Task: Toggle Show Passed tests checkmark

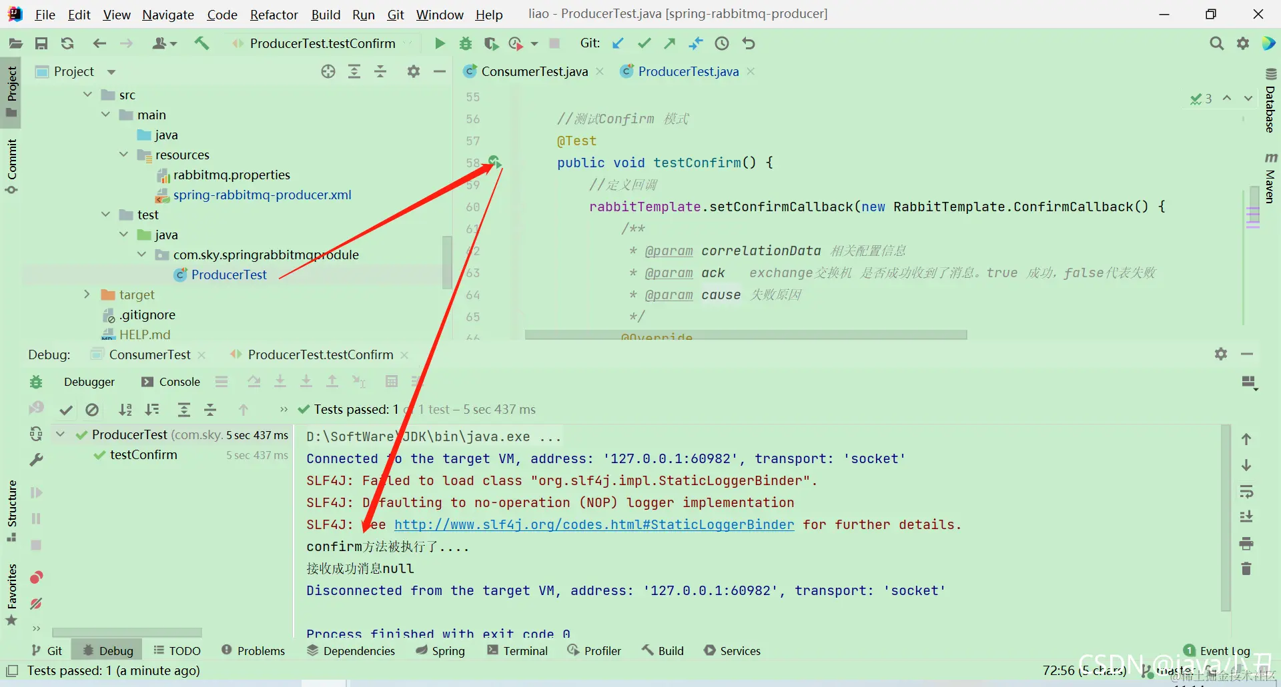Action: pyautogui.click(x=65, y=410)
